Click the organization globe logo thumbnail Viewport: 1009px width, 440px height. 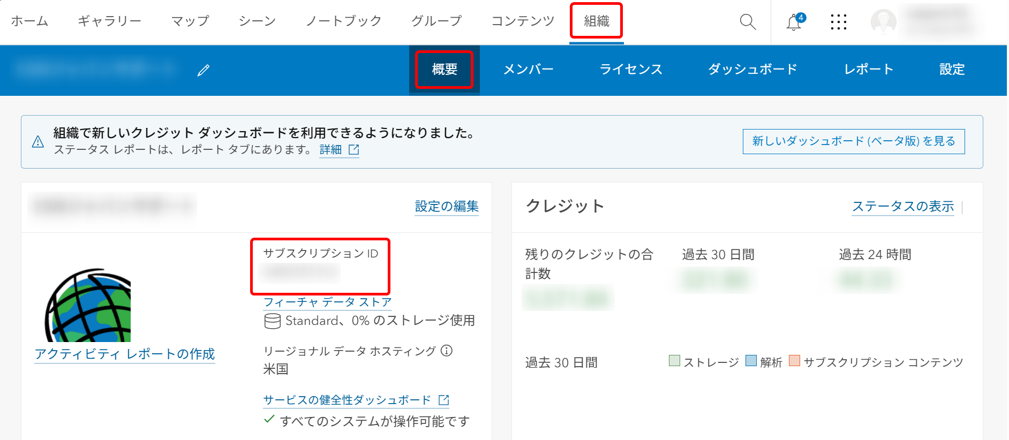click(x=88, y=305)
